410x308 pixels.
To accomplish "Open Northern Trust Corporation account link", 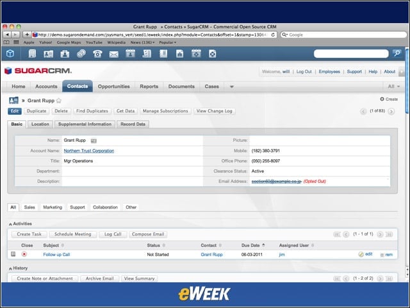I will tap(89, 151).
